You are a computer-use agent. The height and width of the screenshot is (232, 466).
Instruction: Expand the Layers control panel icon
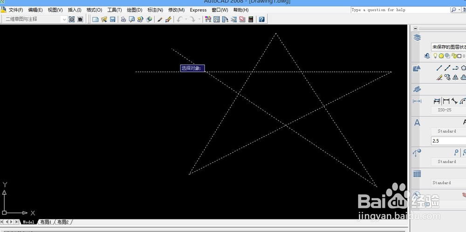[417, 38]
